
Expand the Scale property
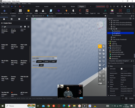pyautogui.click(x=108, y=87)
